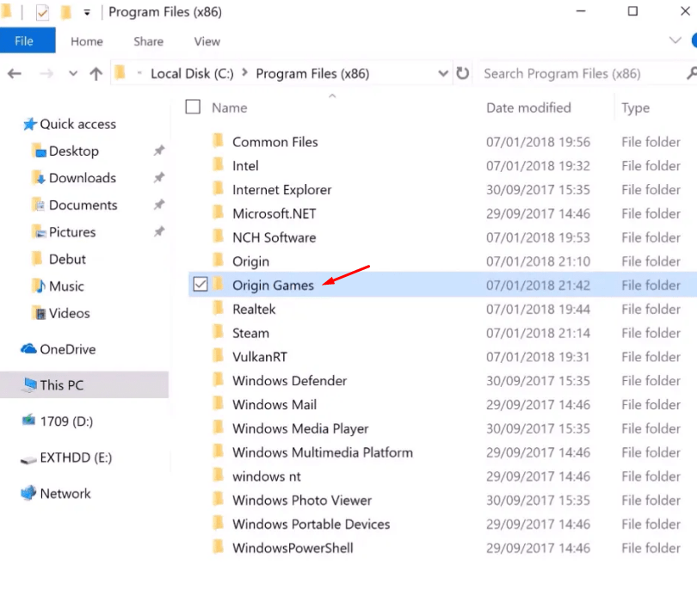
Task: Switch to the View tab
Action: click(207, 41)
